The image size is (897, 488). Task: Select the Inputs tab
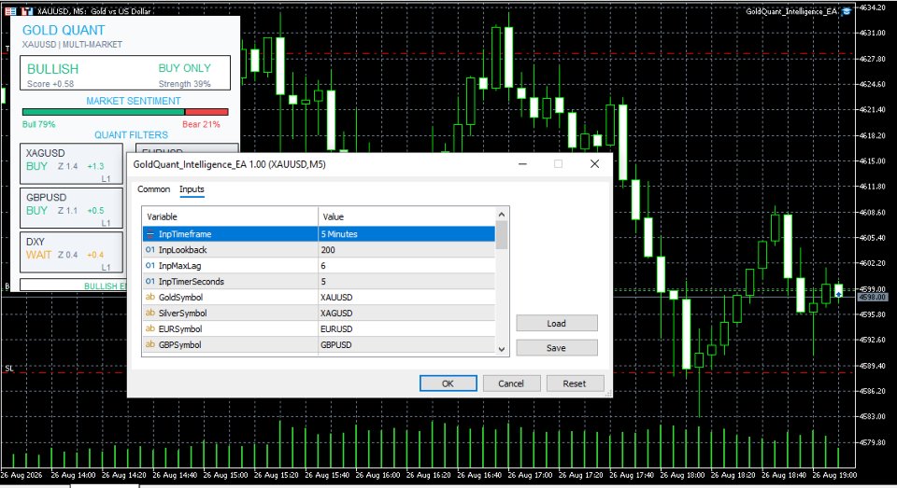click(x=192, y=189)
